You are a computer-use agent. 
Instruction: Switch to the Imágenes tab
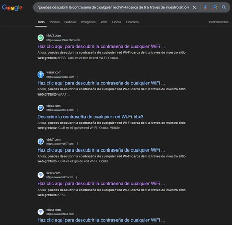coord(88,22)
